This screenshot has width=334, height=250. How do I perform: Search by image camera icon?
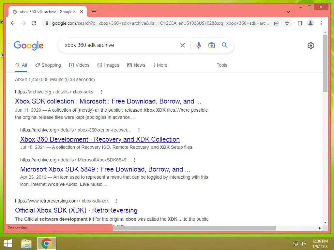coord(211,45)
